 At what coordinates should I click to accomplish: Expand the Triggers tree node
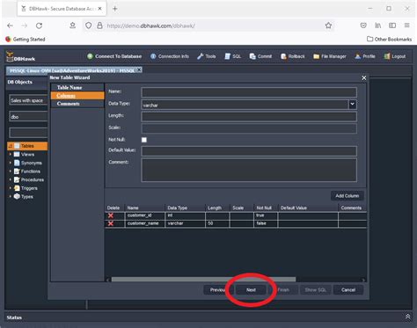pyautogui.click(x=11, y=188)
